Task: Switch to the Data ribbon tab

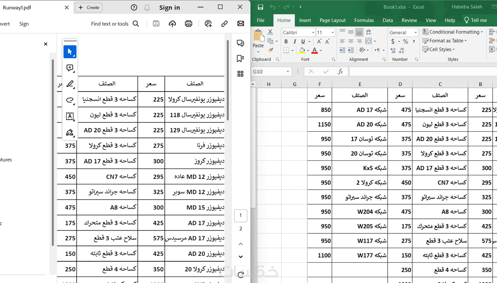Action: click(x=388, y=20)
